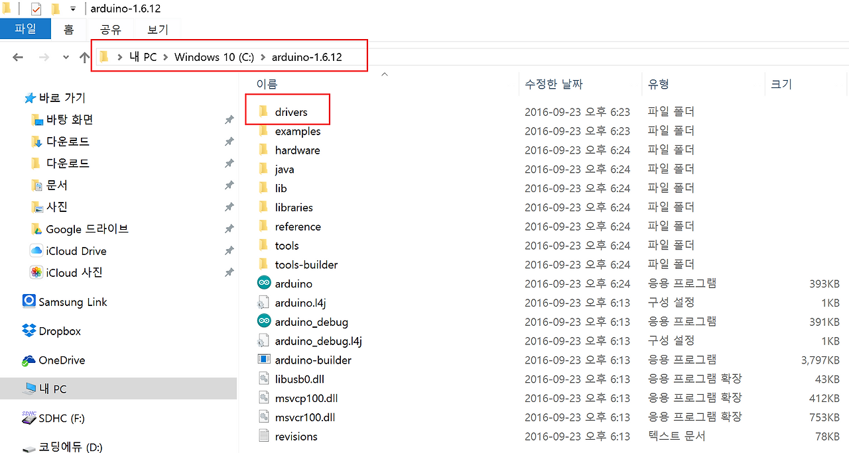Go forward with the right arrow button

pyautogui.click(x=44, y=58)
